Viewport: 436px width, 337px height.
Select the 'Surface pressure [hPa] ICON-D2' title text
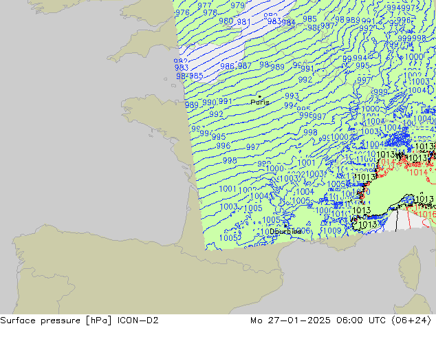[79, 320]
